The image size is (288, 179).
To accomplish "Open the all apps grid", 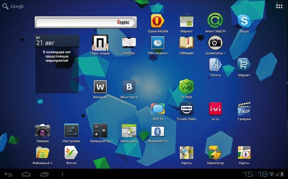I will pyautogui.click(x=279, y=6).
